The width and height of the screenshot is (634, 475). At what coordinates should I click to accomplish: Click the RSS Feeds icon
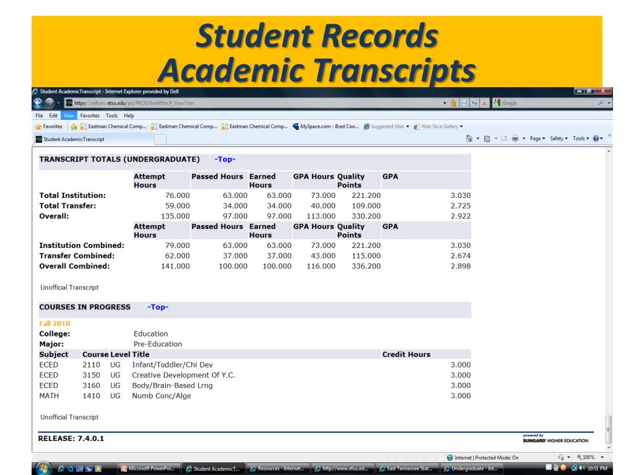pos(487,139)
